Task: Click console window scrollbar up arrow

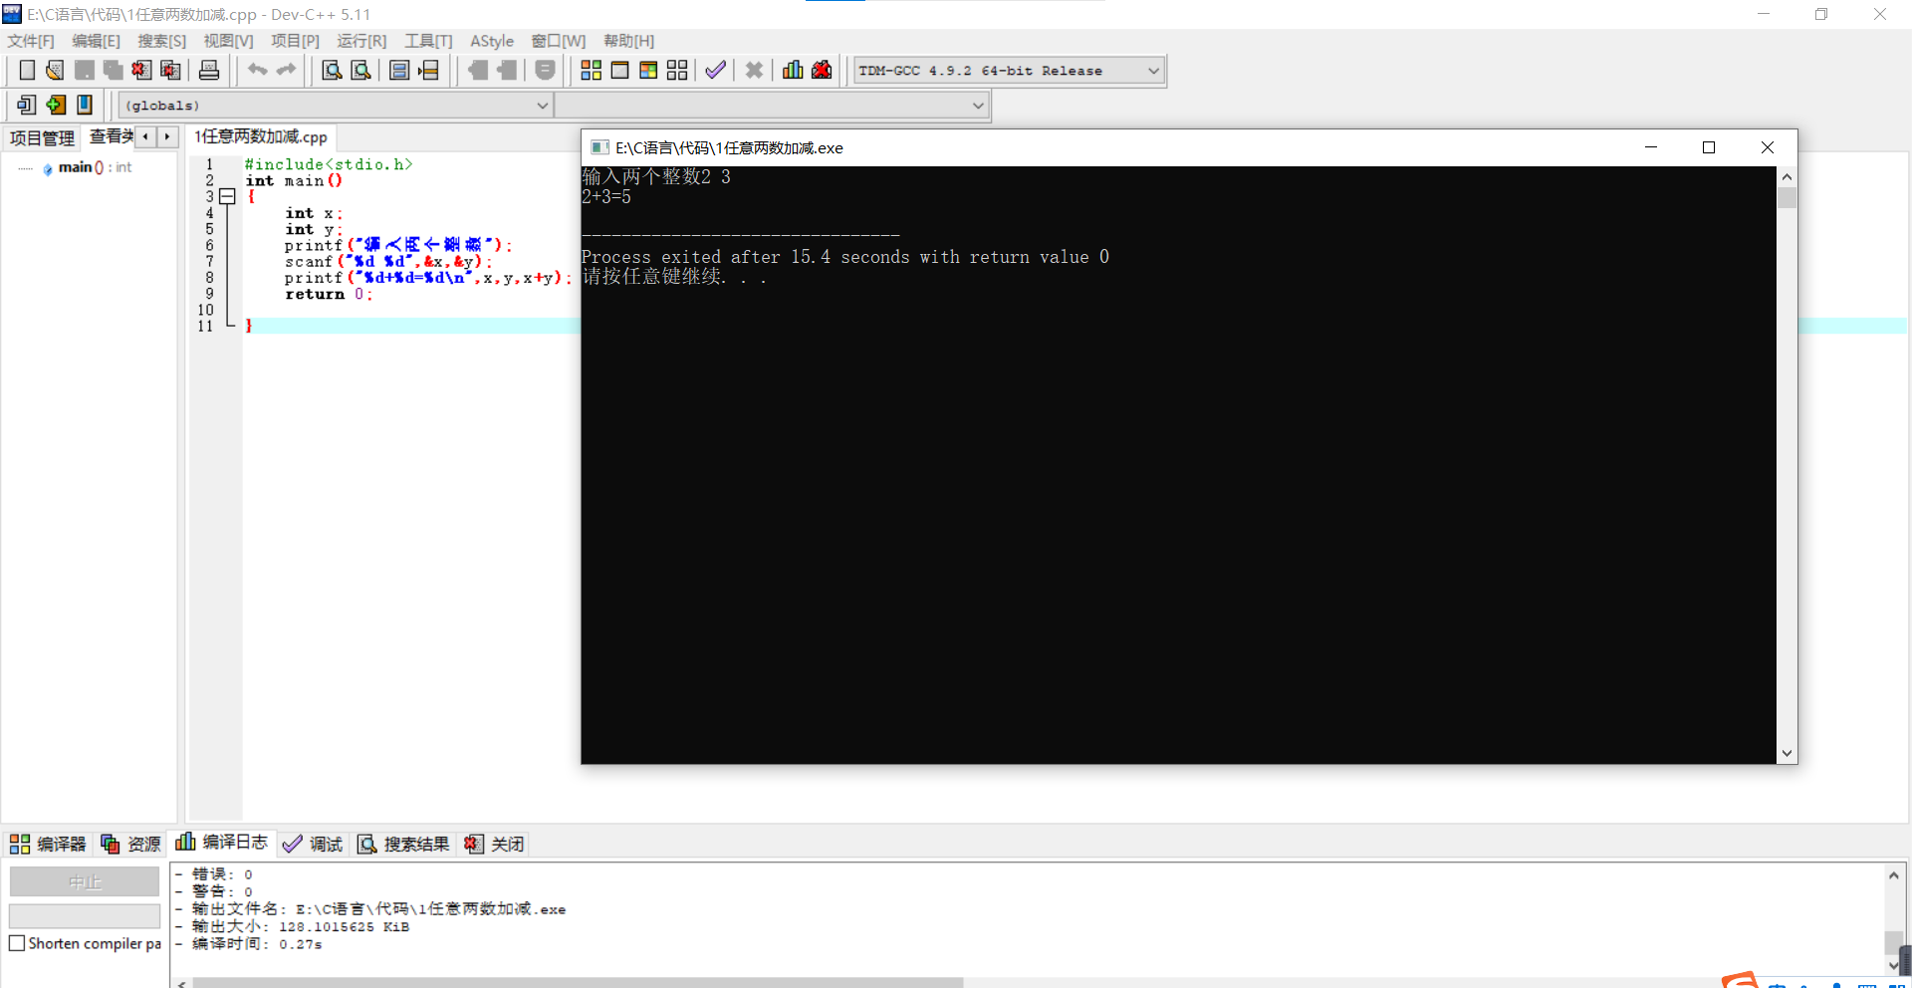Action: click(1787, 176)
